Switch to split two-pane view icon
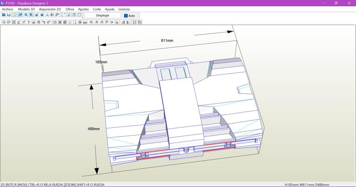 click(x=74, y=15)
